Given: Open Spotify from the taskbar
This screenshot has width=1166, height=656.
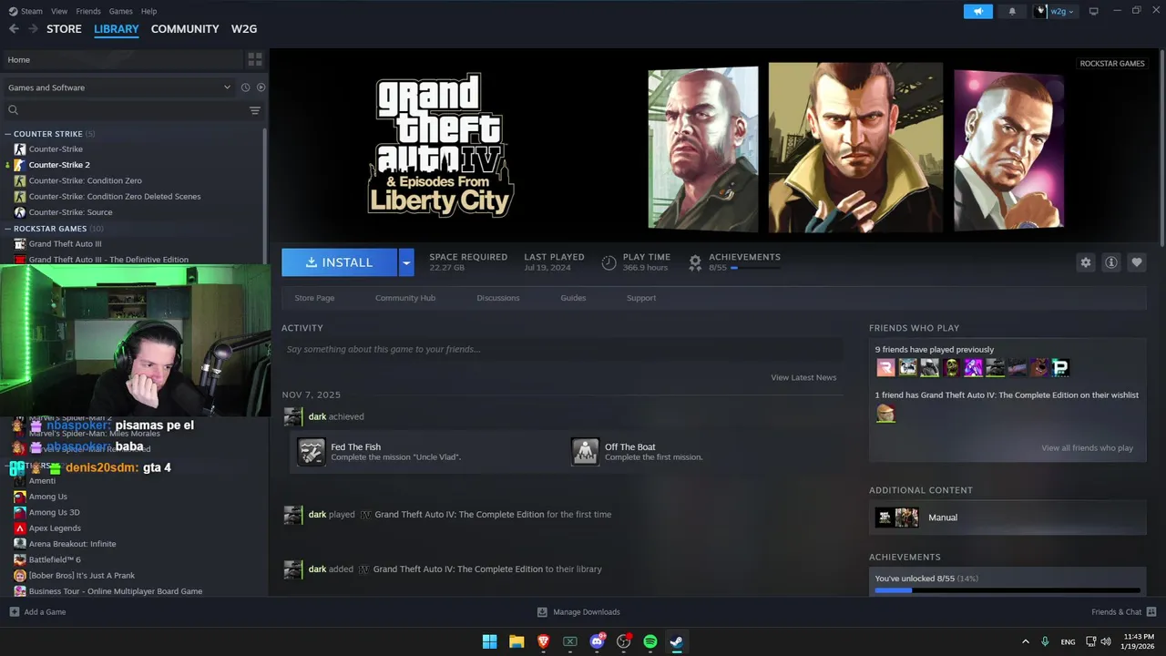Looking at the screenshot, I should coord(650,641).
